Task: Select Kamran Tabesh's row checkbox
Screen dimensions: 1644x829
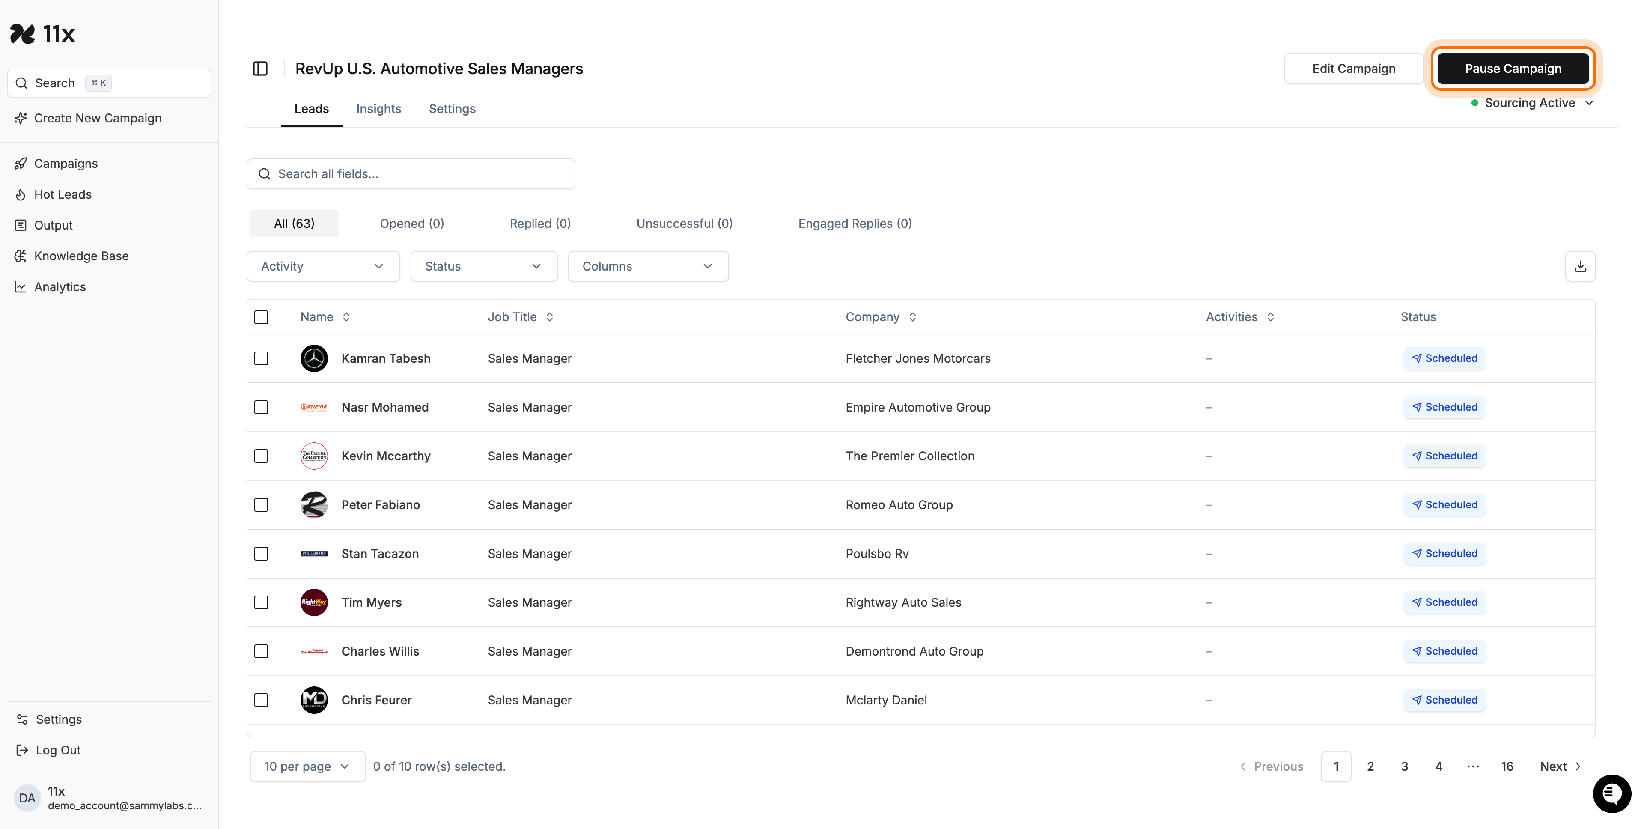Action: click(261, 358)
